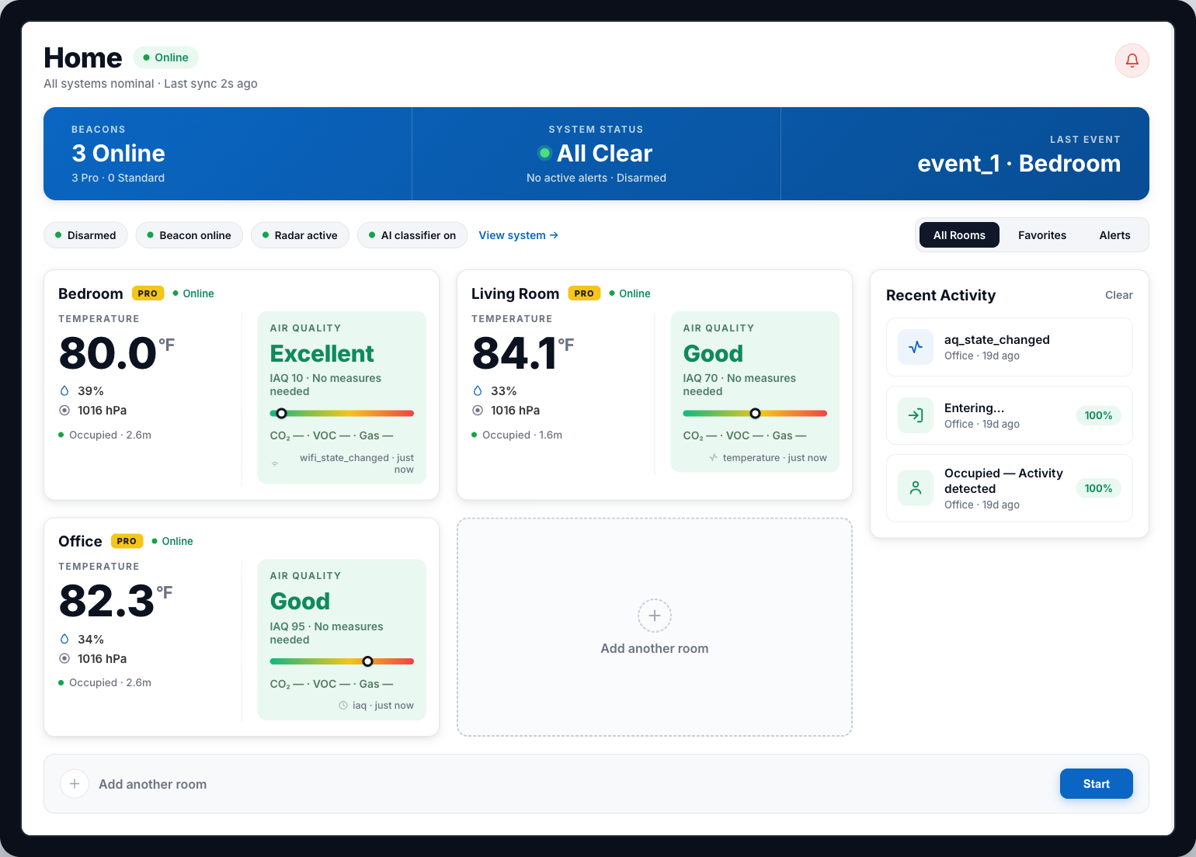Click the Bedroom humidity droplet icon
Viewport: 1196px width, 857px height.
(64, 391)
